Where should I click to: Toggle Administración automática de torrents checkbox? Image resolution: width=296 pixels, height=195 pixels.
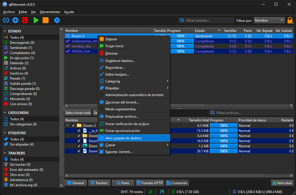(102, 95)
